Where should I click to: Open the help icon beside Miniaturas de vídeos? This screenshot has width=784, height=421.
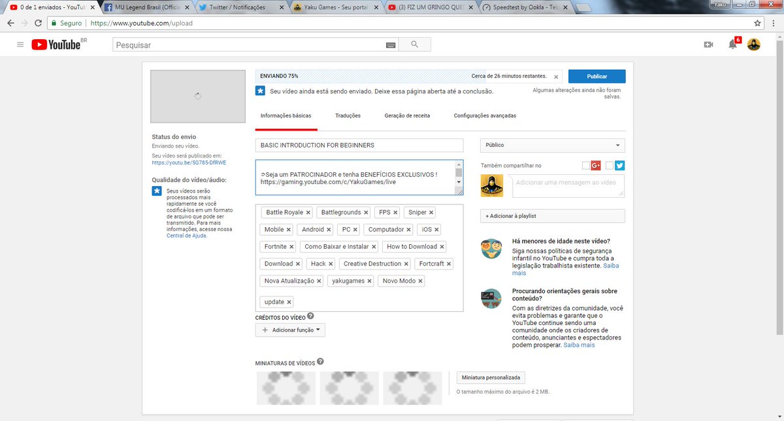[x=321, y=362]
